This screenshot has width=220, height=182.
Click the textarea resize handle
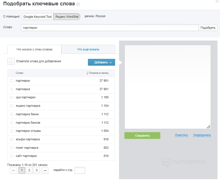coord(208,127)
